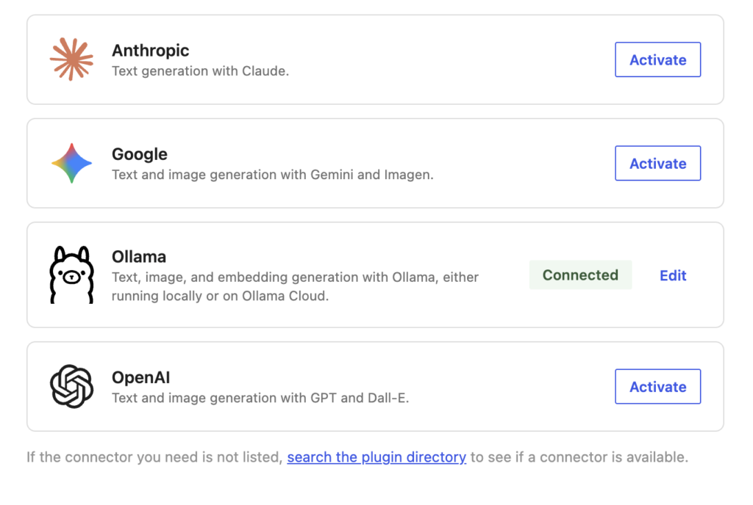753x505 pixels.
Task: Click the GPT and Dall-E description text
Action: [x=260, y=398]
